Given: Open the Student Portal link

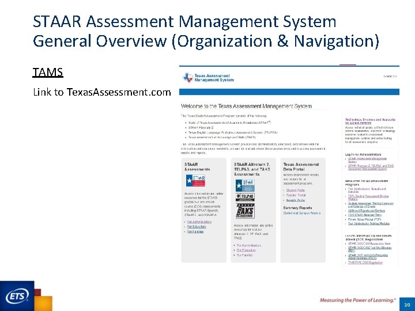Looking at the screenshot, I should 295,190.
